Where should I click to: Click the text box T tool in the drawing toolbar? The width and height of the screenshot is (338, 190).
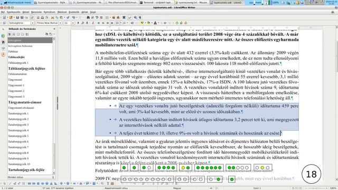[x=108, y=184]
